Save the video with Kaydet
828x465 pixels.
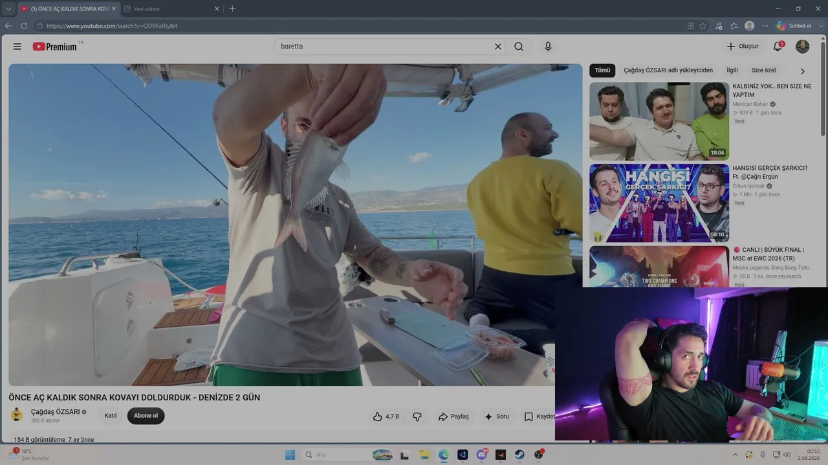tap(538, 417)
